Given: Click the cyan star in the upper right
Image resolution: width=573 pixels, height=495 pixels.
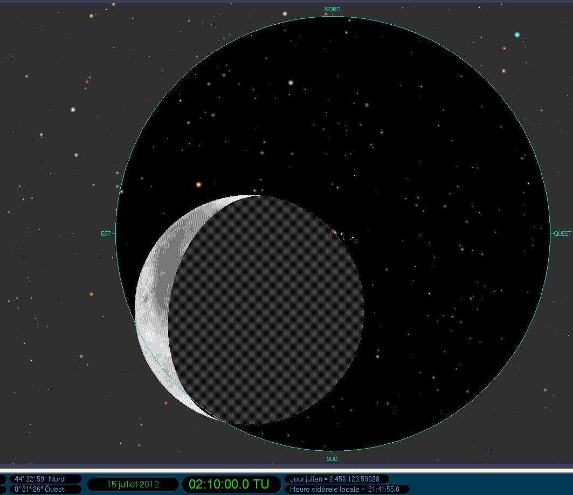Looking at the screenshot, I should pos(517,35).
